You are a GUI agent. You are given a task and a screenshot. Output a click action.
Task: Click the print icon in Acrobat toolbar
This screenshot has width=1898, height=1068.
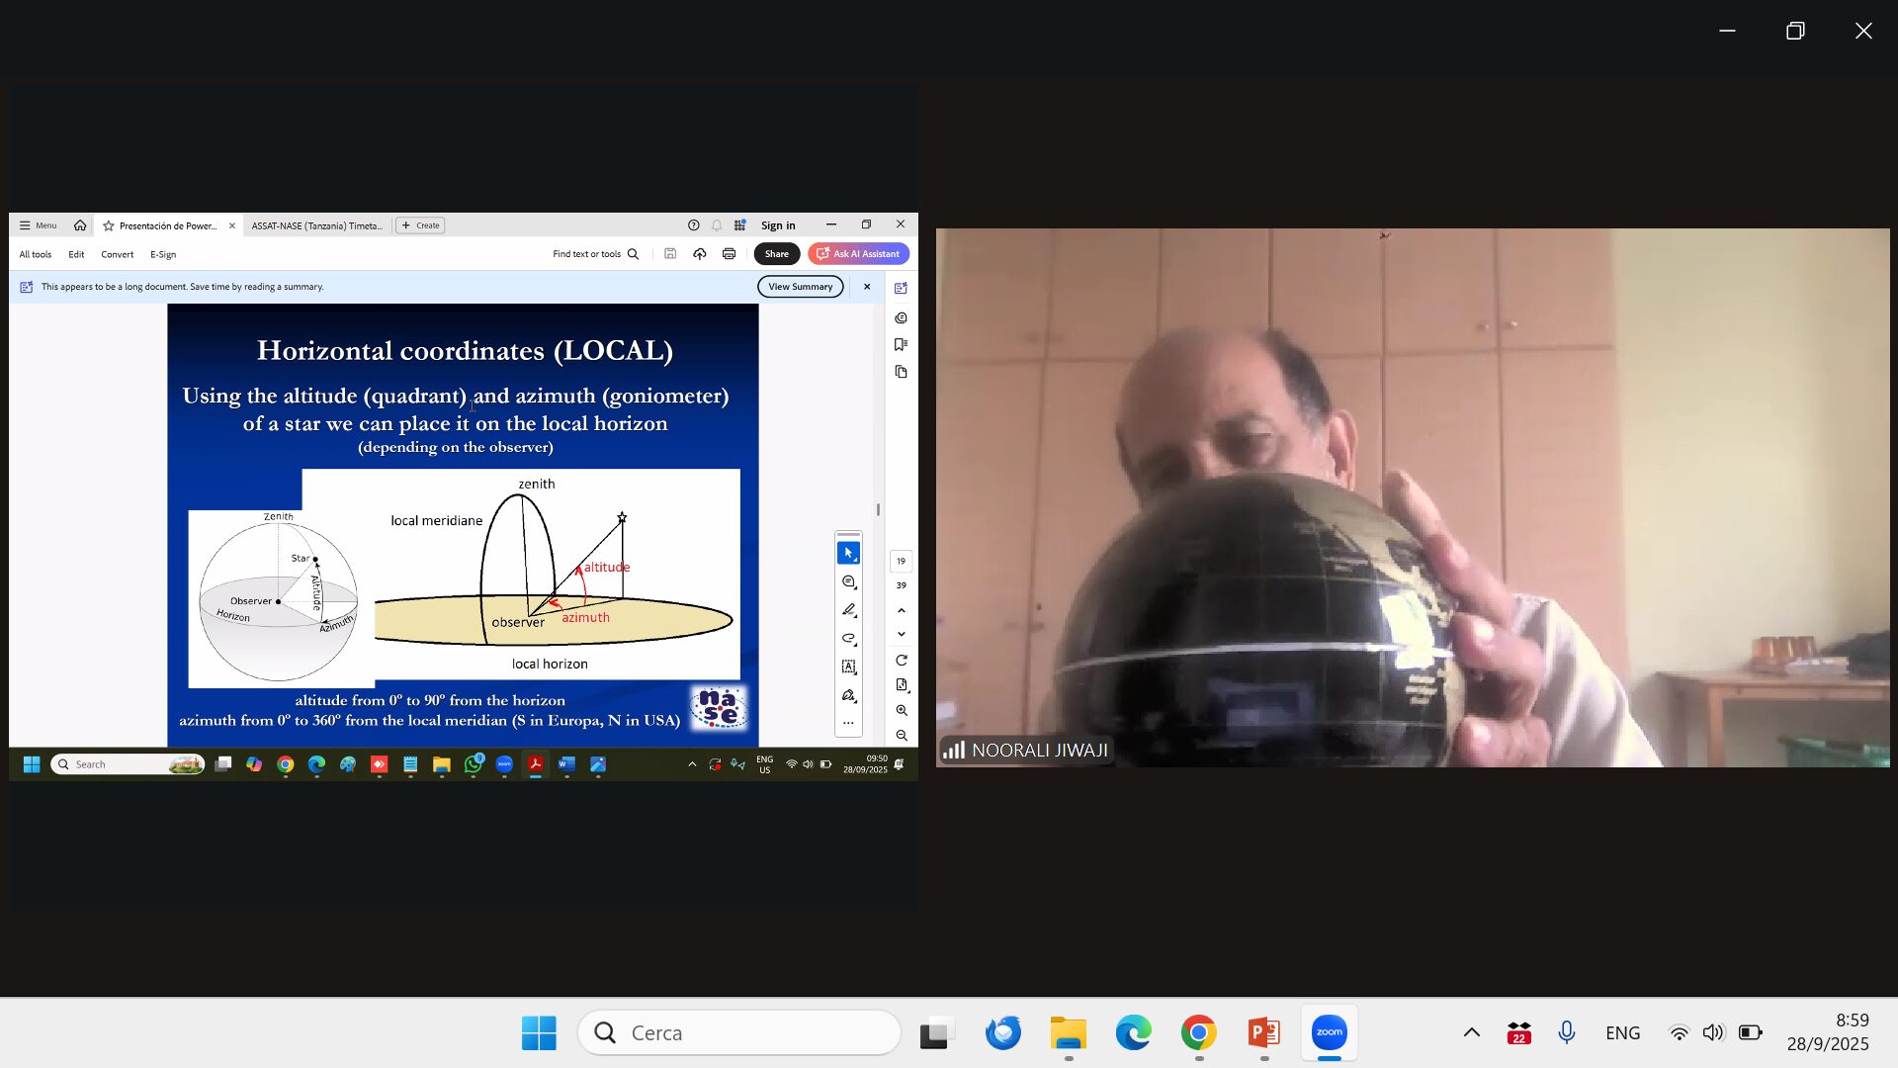point(729,254)
